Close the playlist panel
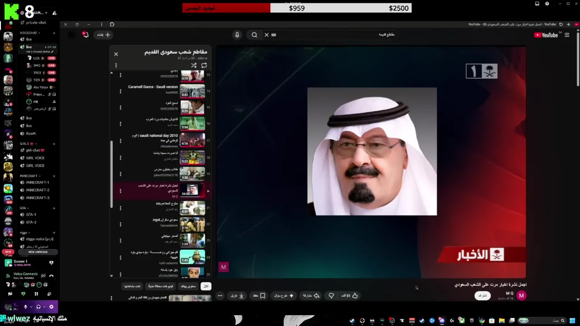 [116, 54]
